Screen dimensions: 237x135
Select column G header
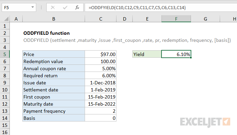(x=205, y=19)
